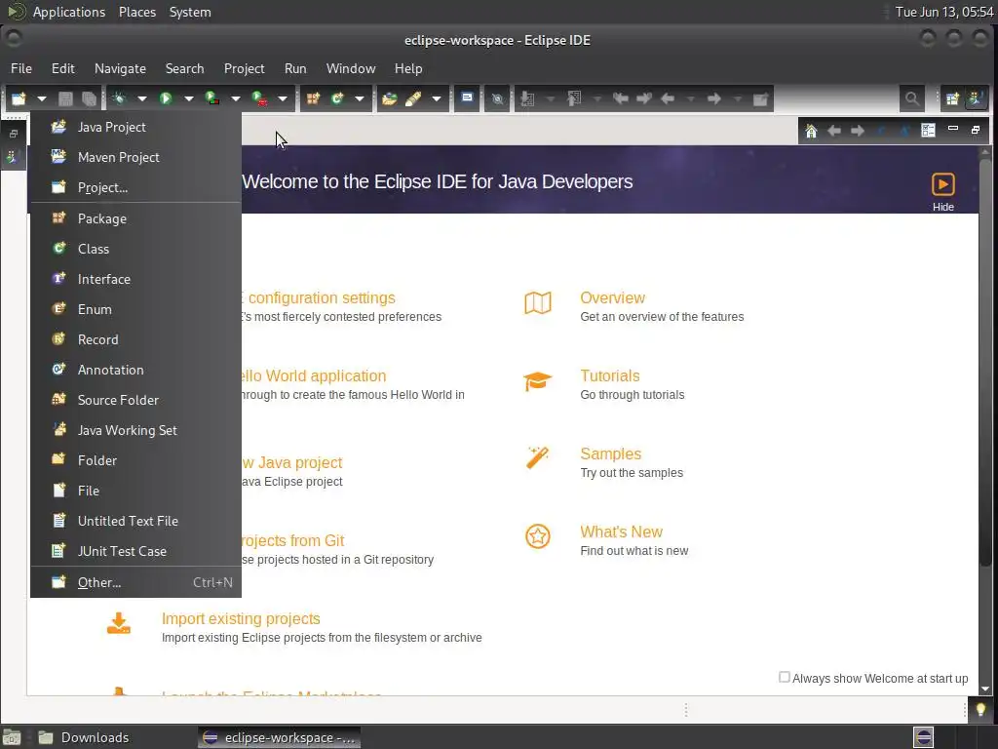The width and height of the screenshot is (998, 749).
Task: Click Welcome page back arrow
Action: tap(834, 131)
